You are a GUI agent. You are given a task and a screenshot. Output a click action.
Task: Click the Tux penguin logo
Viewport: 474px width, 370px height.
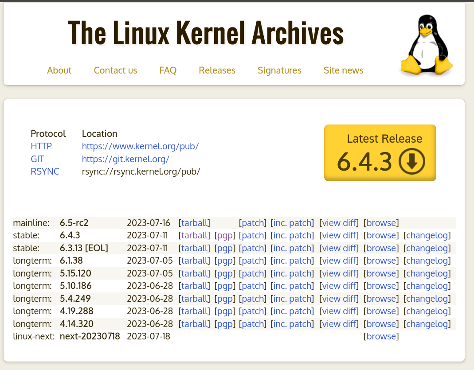pyautogui.click(x=427, y=45)
